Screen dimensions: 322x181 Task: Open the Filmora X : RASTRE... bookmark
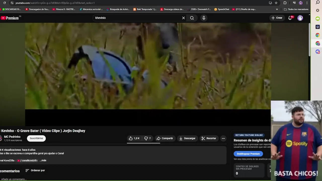click(64, 9)
